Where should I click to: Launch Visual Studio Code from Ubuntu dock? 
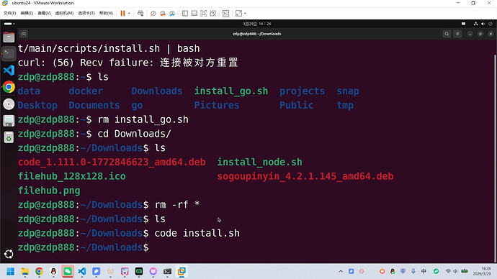tap(9, 70)
